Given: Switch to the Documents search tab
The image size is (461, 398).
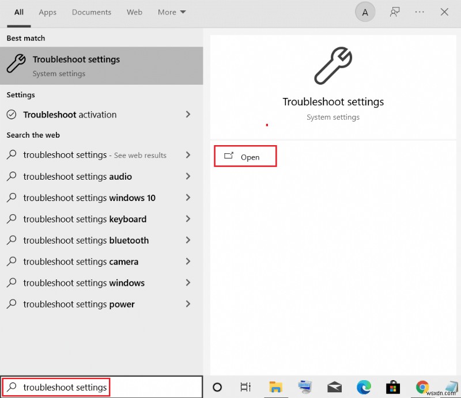Looking at the screenshot, I should [x=91, y=12].
